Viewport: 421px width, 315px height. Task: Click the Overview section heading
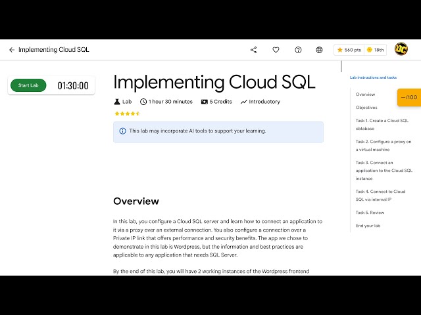[x=136, y=201]
